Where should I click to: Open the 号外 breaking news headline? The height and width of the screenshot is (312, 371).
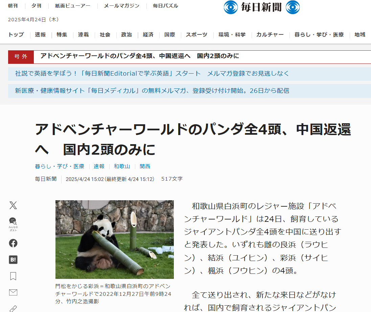pyautogui.click(x=139, y=56)
